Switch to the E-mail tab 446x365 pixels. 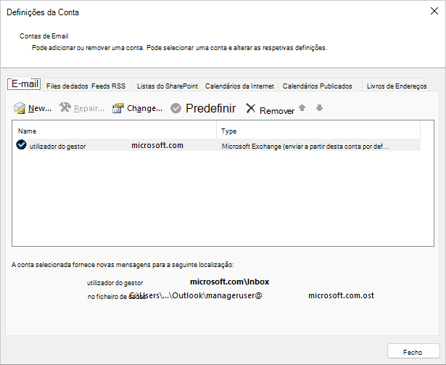[x=25, y=83]
